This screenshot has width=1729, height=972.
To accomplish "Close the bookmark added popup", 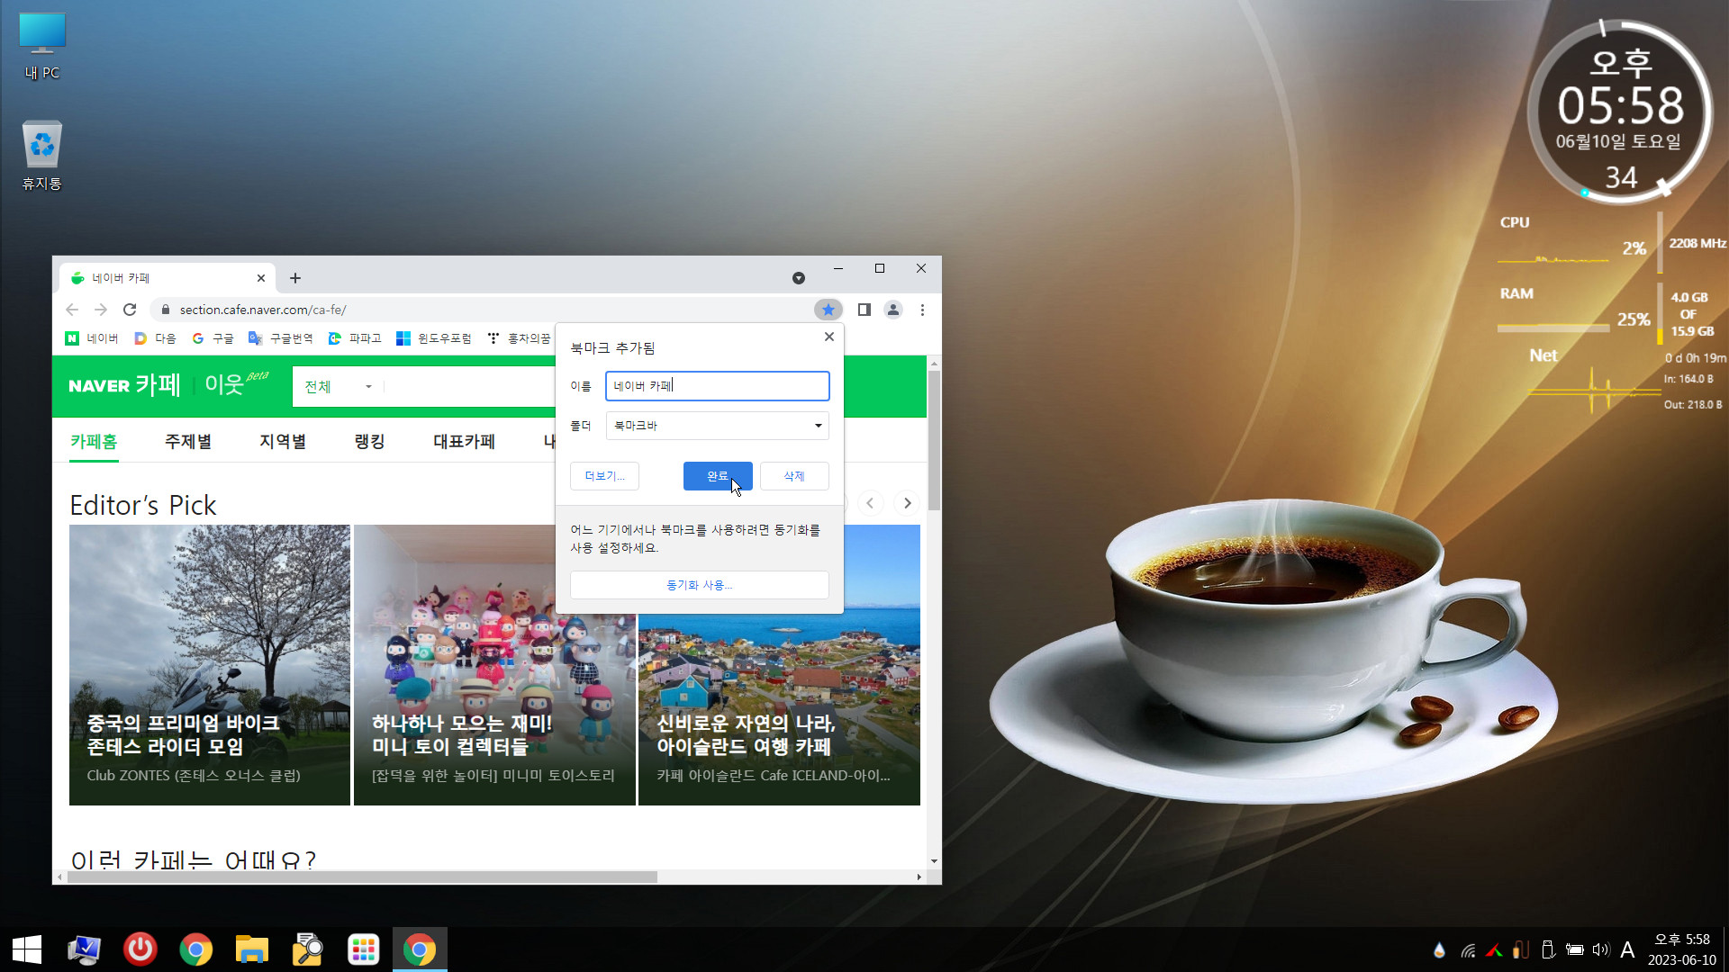I will coord(828,337).
